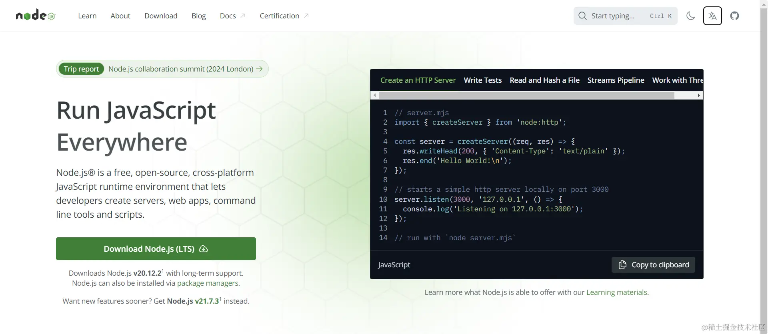Click the clipboard icon in code panel
The height and width of the screenshot is (334, 768).
[622, 265]
